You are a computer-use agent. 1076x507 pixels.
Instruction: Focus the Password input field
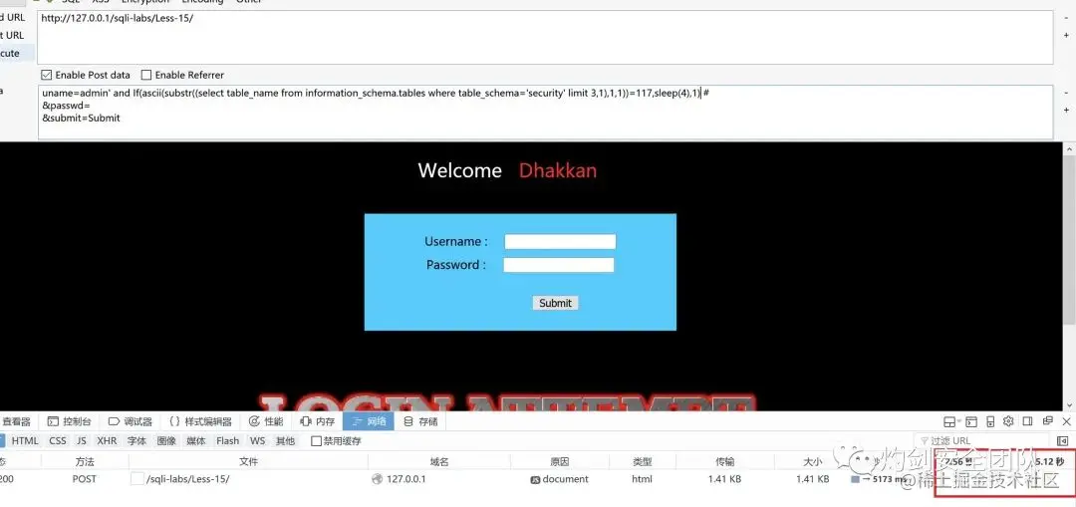(x=559, y=265)
